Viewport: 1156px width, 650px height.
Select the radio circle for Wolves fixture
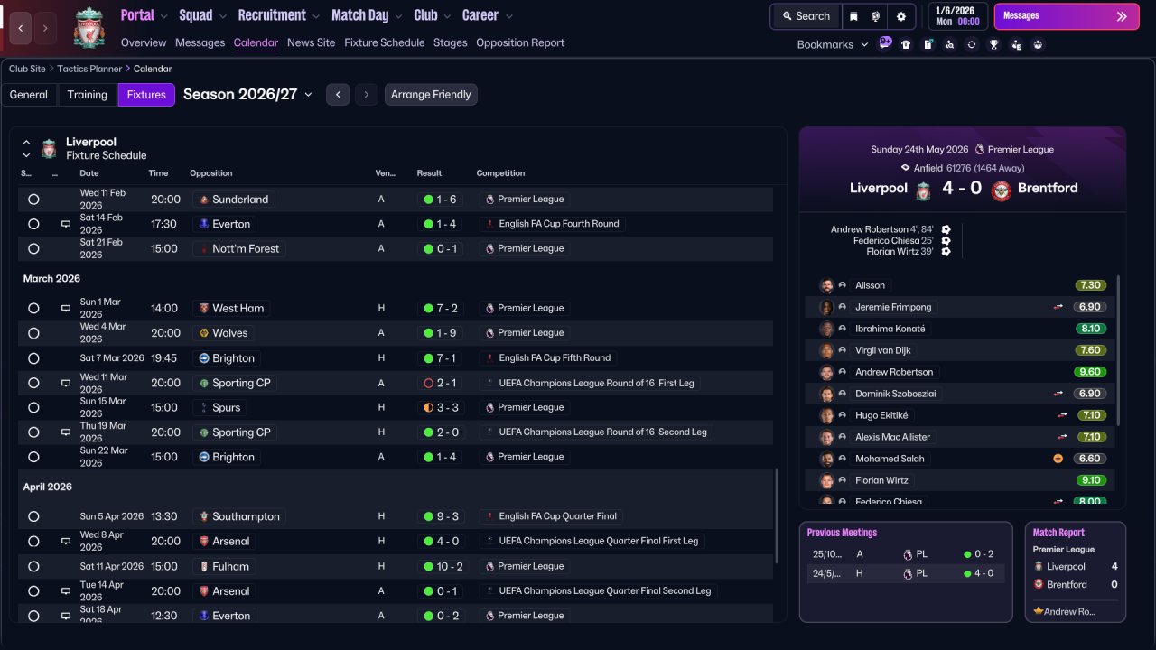33,333
